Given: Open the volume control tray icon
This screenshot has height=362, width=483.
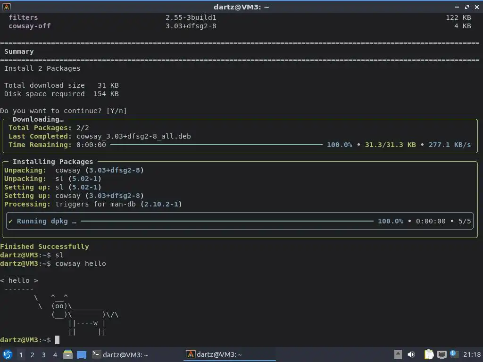Looking at the screenshot, I should tap(411, 354).
